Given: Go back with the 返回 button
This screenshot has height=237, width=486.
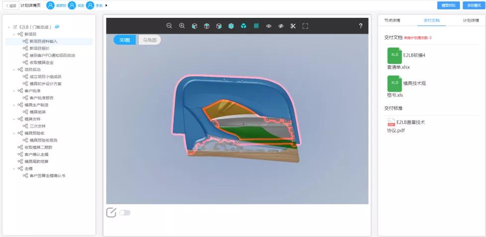Looking at the screenshot, I should (11, 5).
